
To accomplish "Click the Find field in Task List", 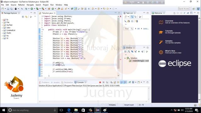I will coord(128,29).
